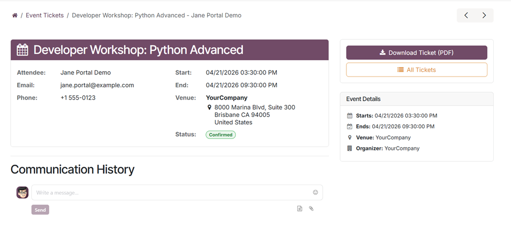Click the paperclip attach file icon
Viewport: 511px width, 226px height.
[x=311, y=209]
